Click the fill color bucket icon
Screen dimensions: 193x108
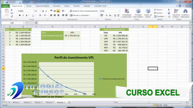(40, 15)
